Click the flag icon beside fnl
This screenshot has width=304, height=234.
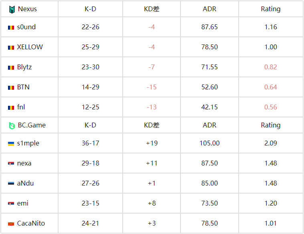[x=11, y=107]
